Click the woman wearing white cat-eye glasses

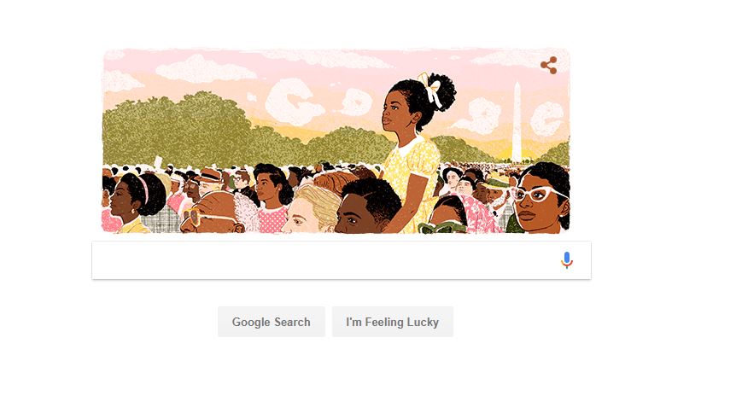[x=540, y=198]
